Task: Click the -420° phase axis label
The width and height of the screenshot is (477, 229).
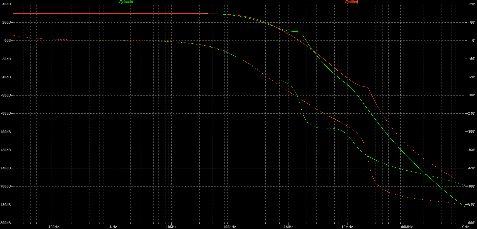Action: click(x=471, y=168)
